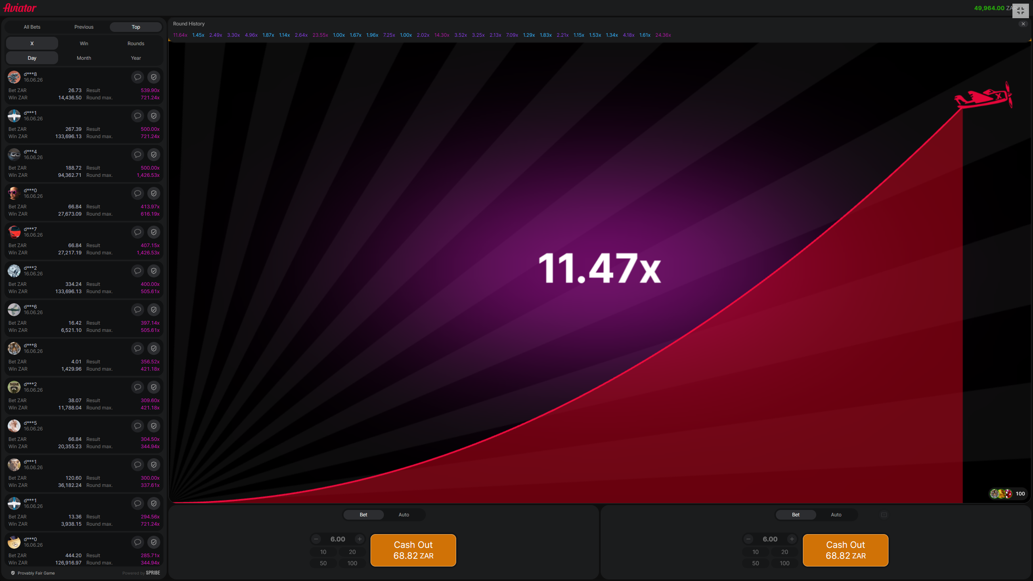Open round 23.55x in history
This screenshot has width=1033, height=581.
pyautogui.click(x=320, y=35)
